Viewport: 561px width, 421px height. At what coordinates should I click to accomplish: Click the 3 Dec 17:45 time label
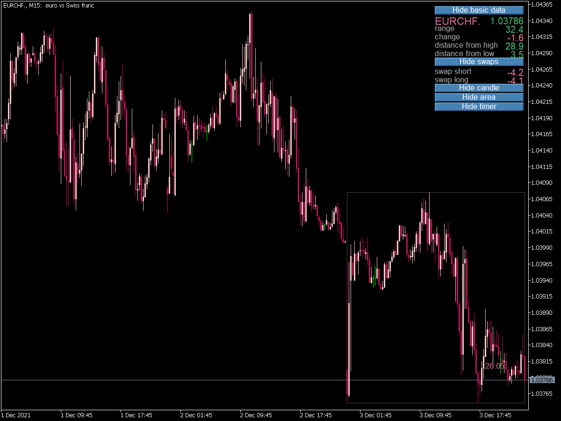pyautogui.click(x=496, y=415)
